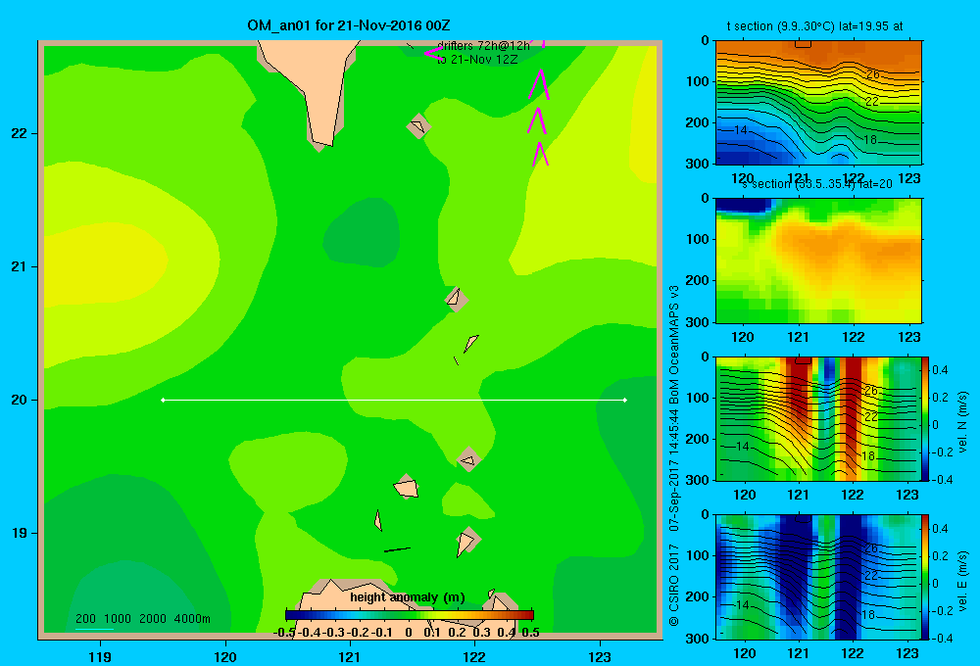980x666 pixels.
Task: Click the "vel. E (m/s)" axis label
Action: (963, 581)
